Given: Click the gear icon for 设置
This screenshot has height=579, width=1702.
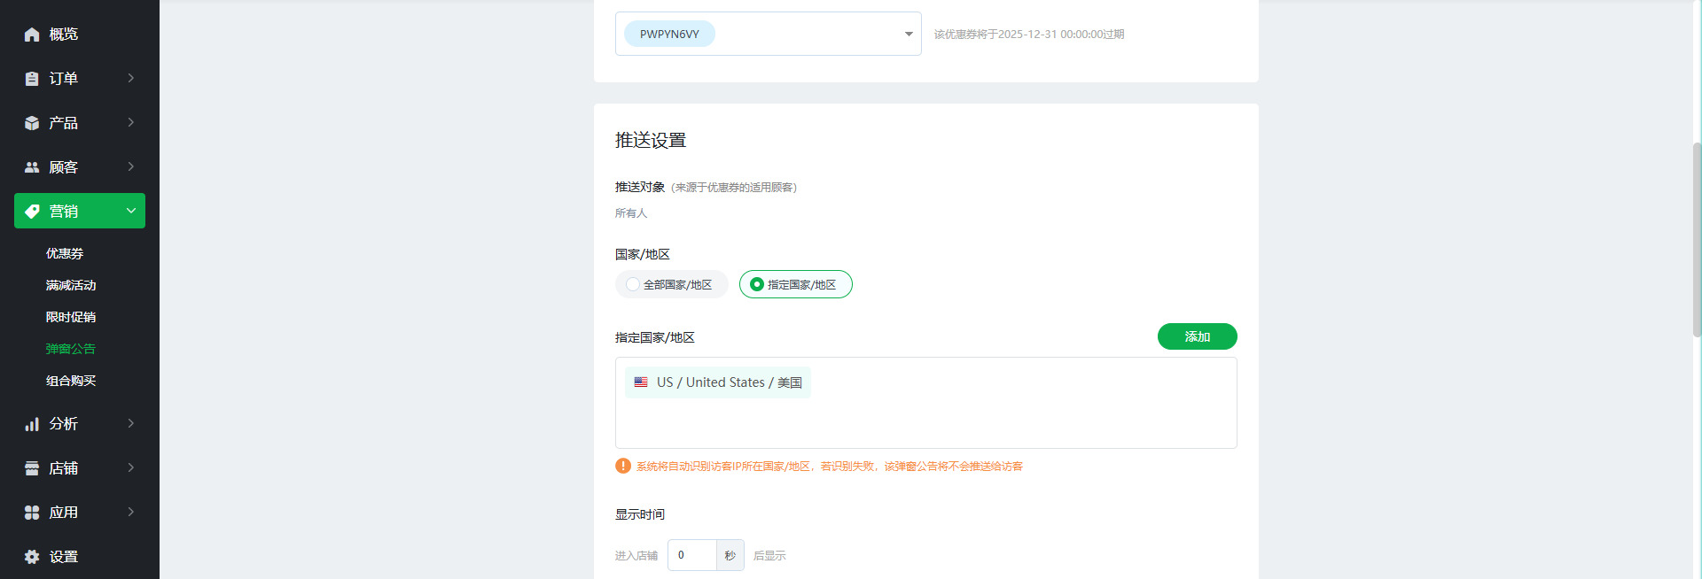Looking at the screenshot, I should pyautogui.click(x=32, y=557).
